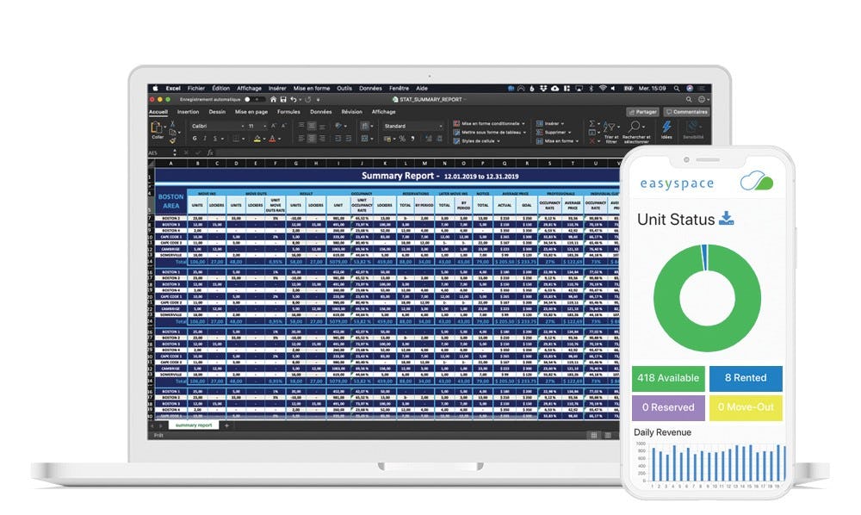Toggle bold with the G button

click(195, 137)
